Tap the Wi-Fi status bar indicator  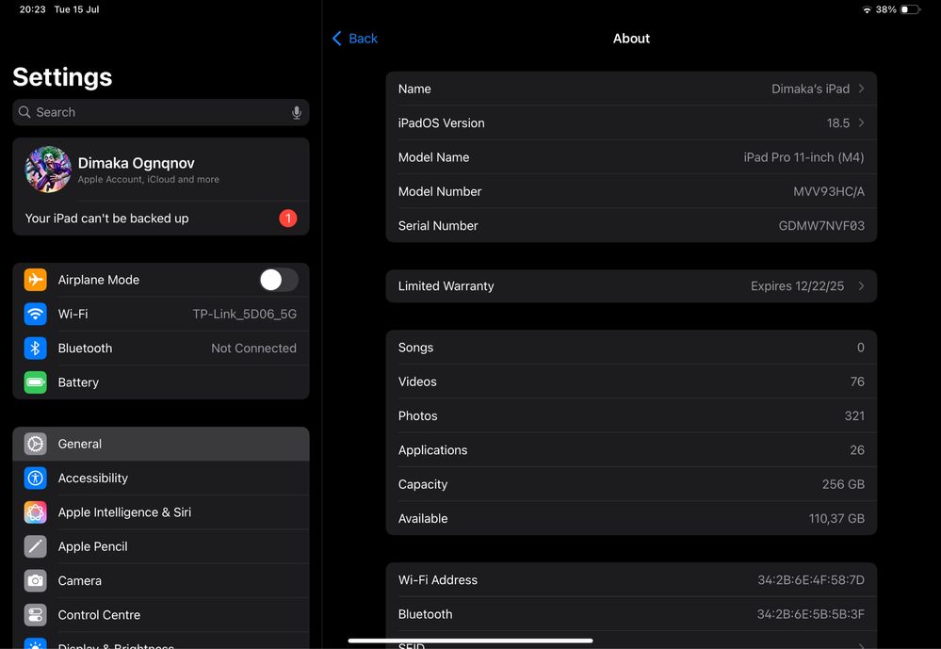[867, 9]
